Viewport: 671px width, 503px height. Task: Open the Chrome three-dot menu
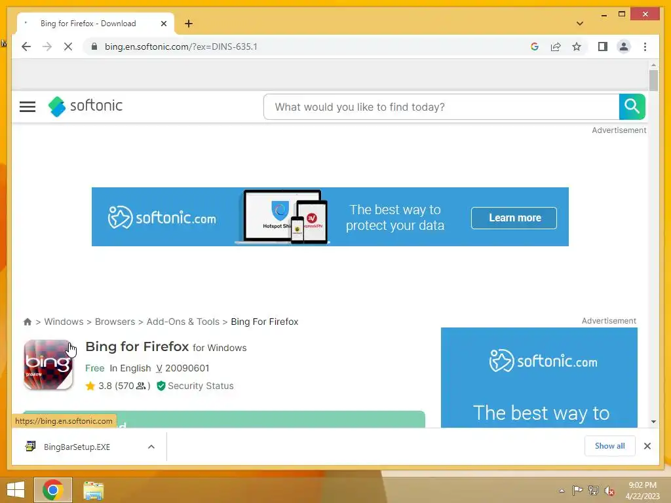tap(645, 47)
